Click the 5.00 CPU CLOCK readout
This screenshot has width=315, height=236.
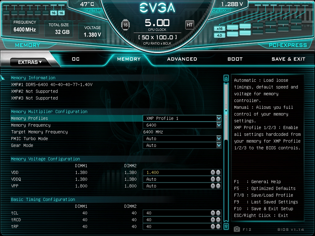tap(157, 25)
